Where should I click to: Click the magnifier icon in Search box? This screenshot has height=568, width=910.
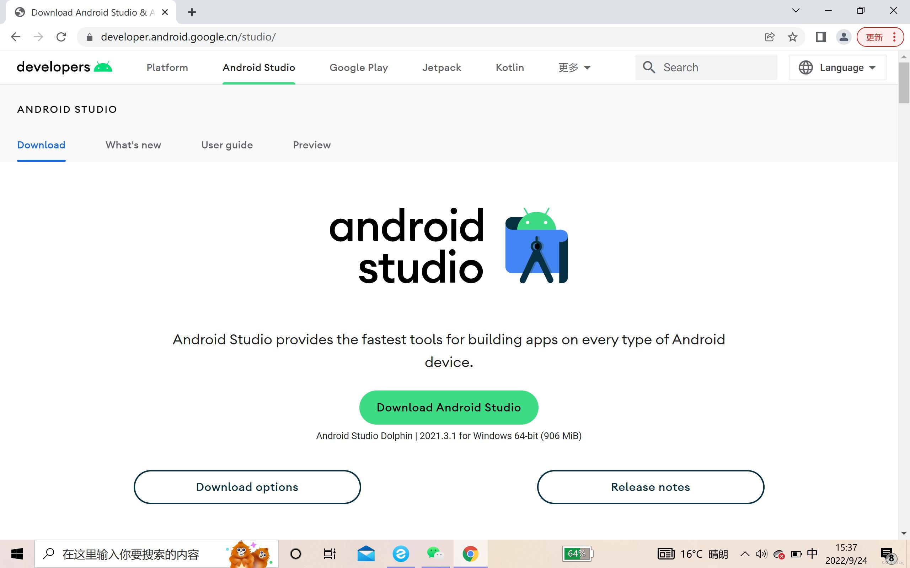click(649, 67)
